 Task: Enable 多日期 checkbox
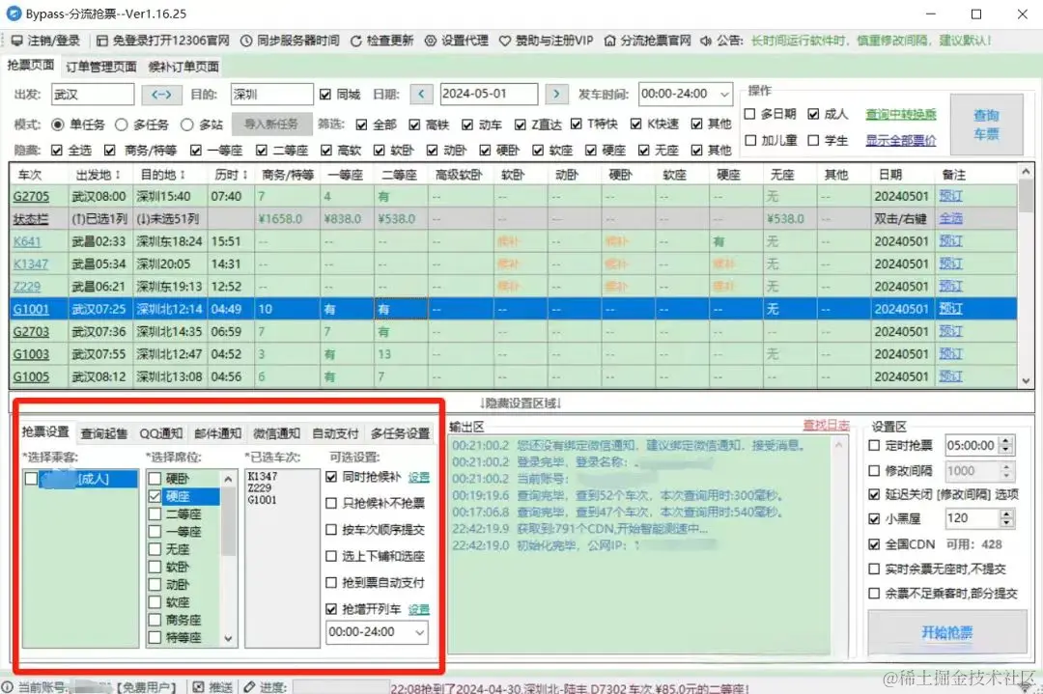(749, 114)
